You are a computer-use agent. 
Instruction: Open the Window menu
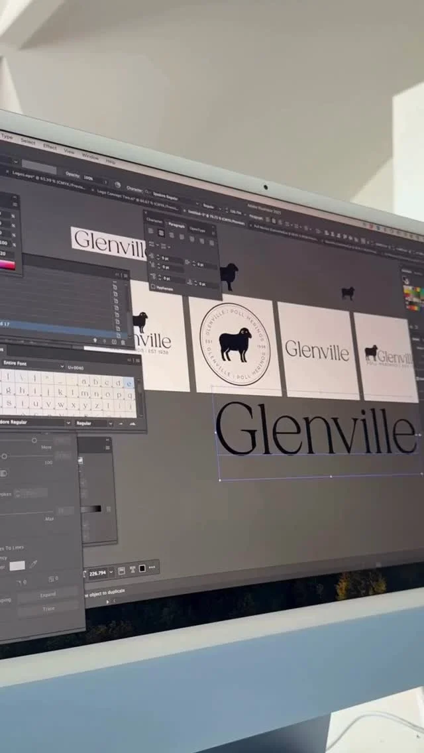pos(90,156)
